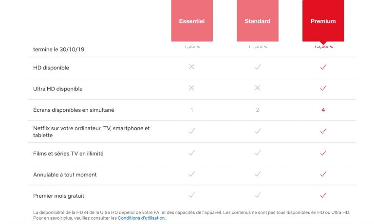Click the Standard HD disponible checkmark
374x224 pixels.
point(257,67)
